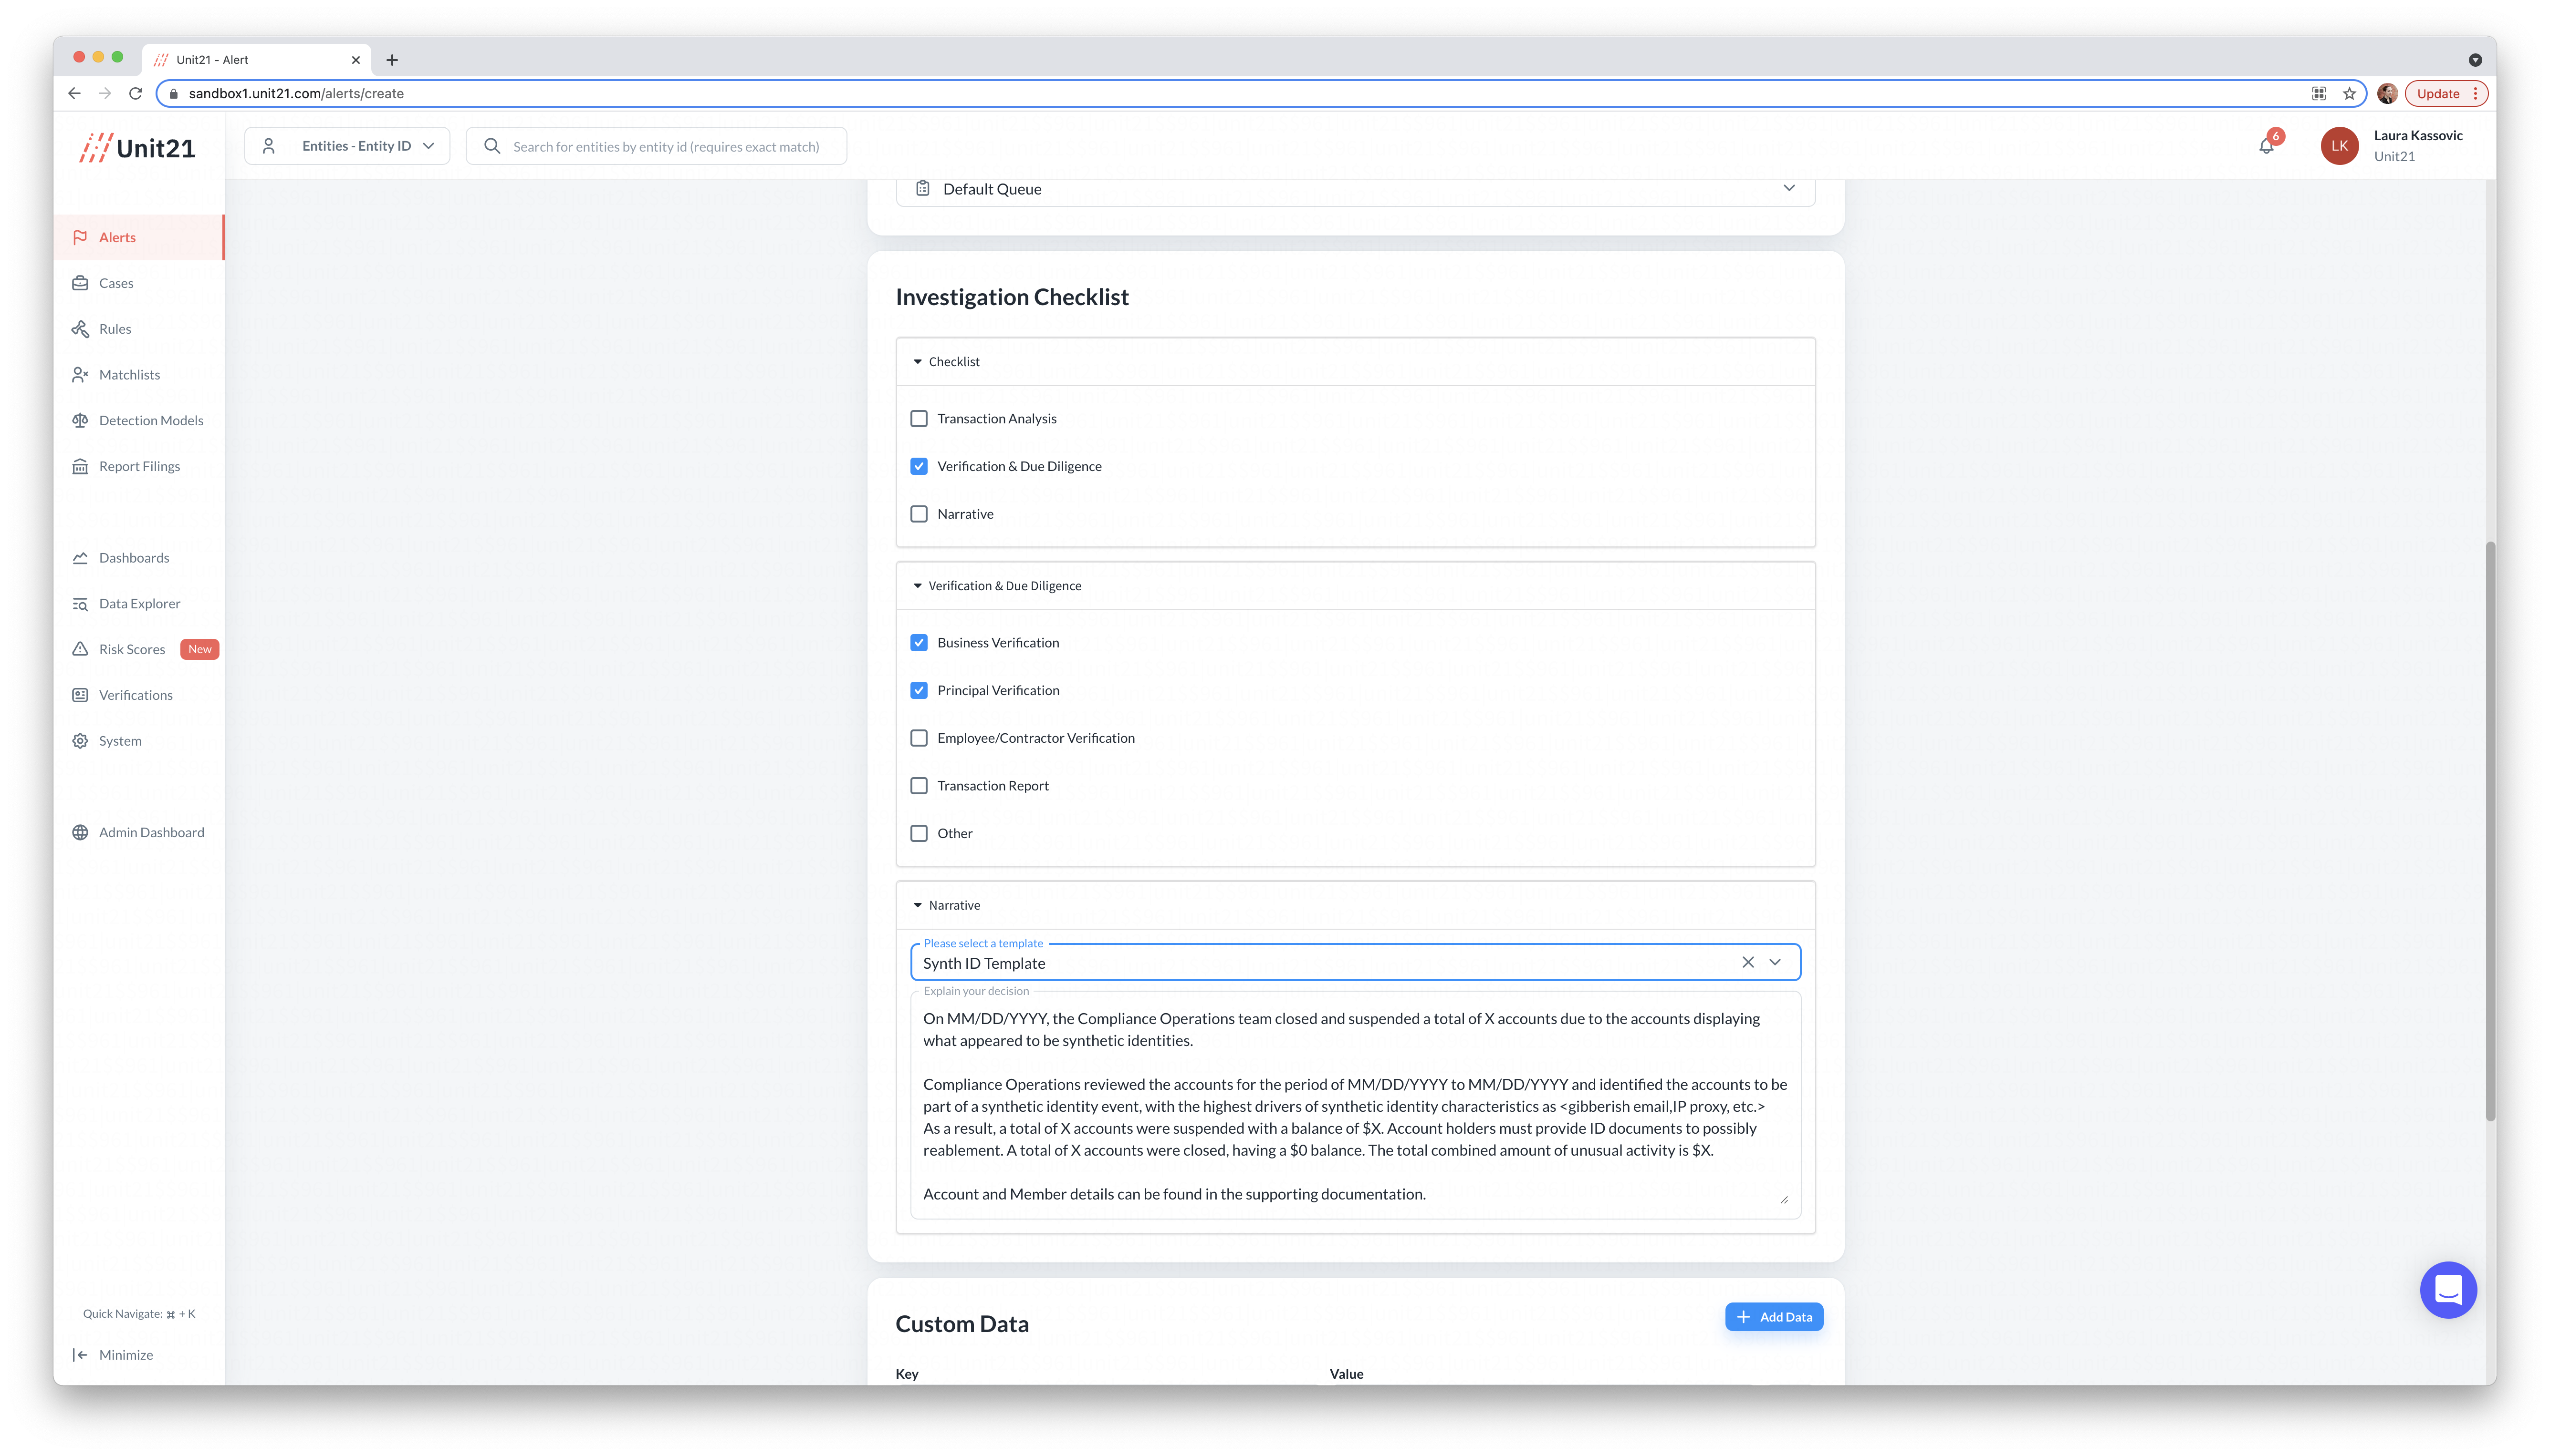Click the Entities person icon
This screenshot has height=1456, width=2550.
point(268,146)
